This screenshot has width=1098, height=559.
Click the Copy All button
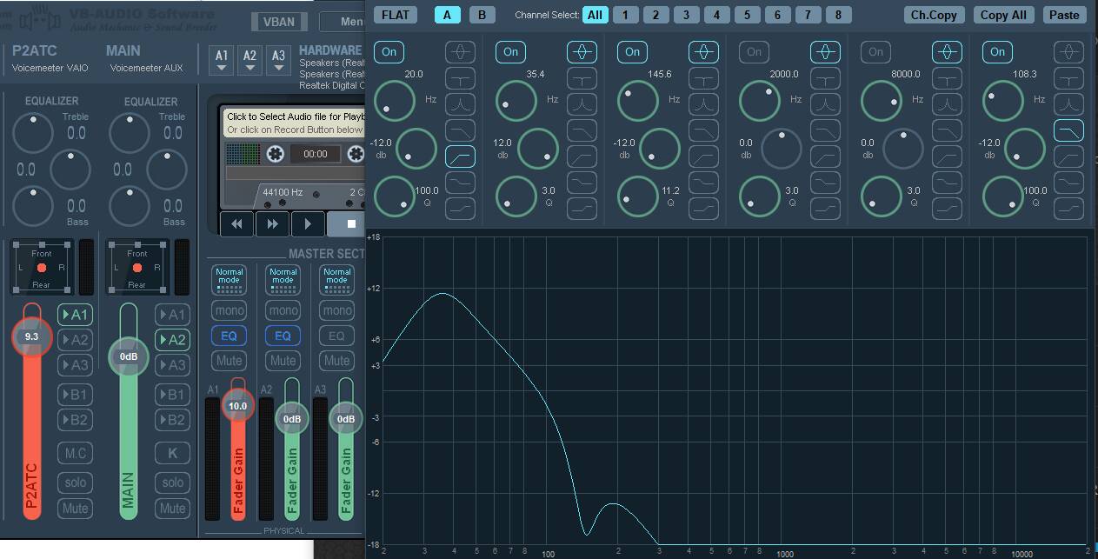click(x=1003, y=15)
